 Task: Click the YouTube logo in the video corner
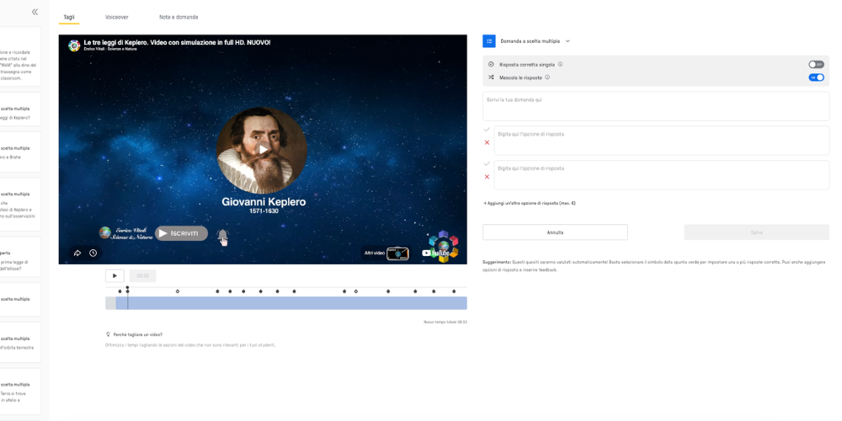[x=434, y=253]
